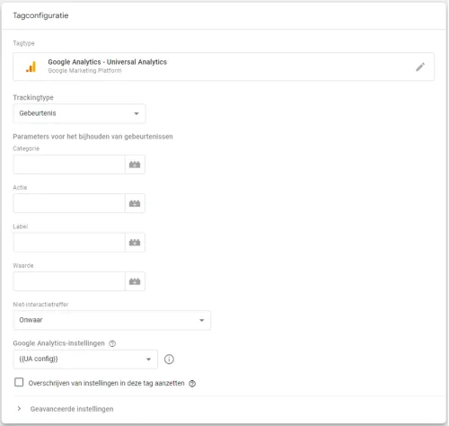
Task: Click the pencil edit icon for tag type
Action: click(420, 67)
